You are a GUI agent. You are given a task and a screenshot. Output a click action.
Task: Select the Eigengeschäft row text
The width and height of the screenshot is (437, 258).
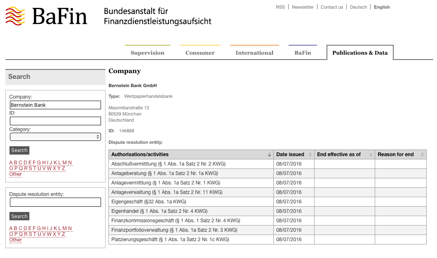[148, 202]
